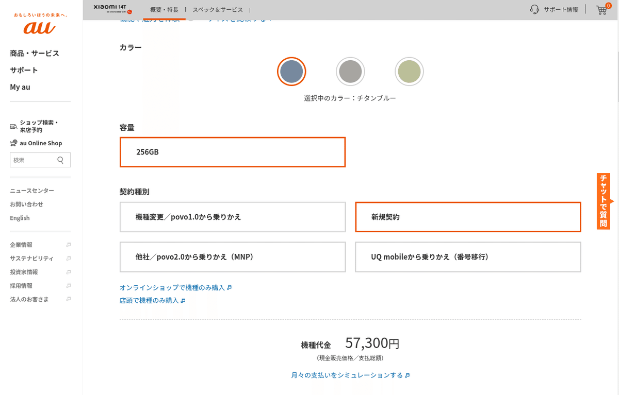
Task: Select UQ mobileから乗りかえ（番号移行） option
Action: pyautogui.click(x=468, y=256)
